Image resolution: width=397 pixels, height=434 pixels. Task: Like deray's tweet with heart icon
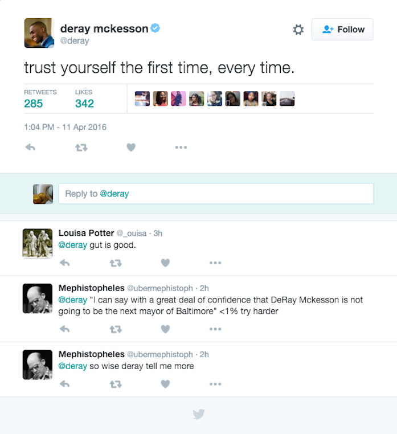[131, 148]
